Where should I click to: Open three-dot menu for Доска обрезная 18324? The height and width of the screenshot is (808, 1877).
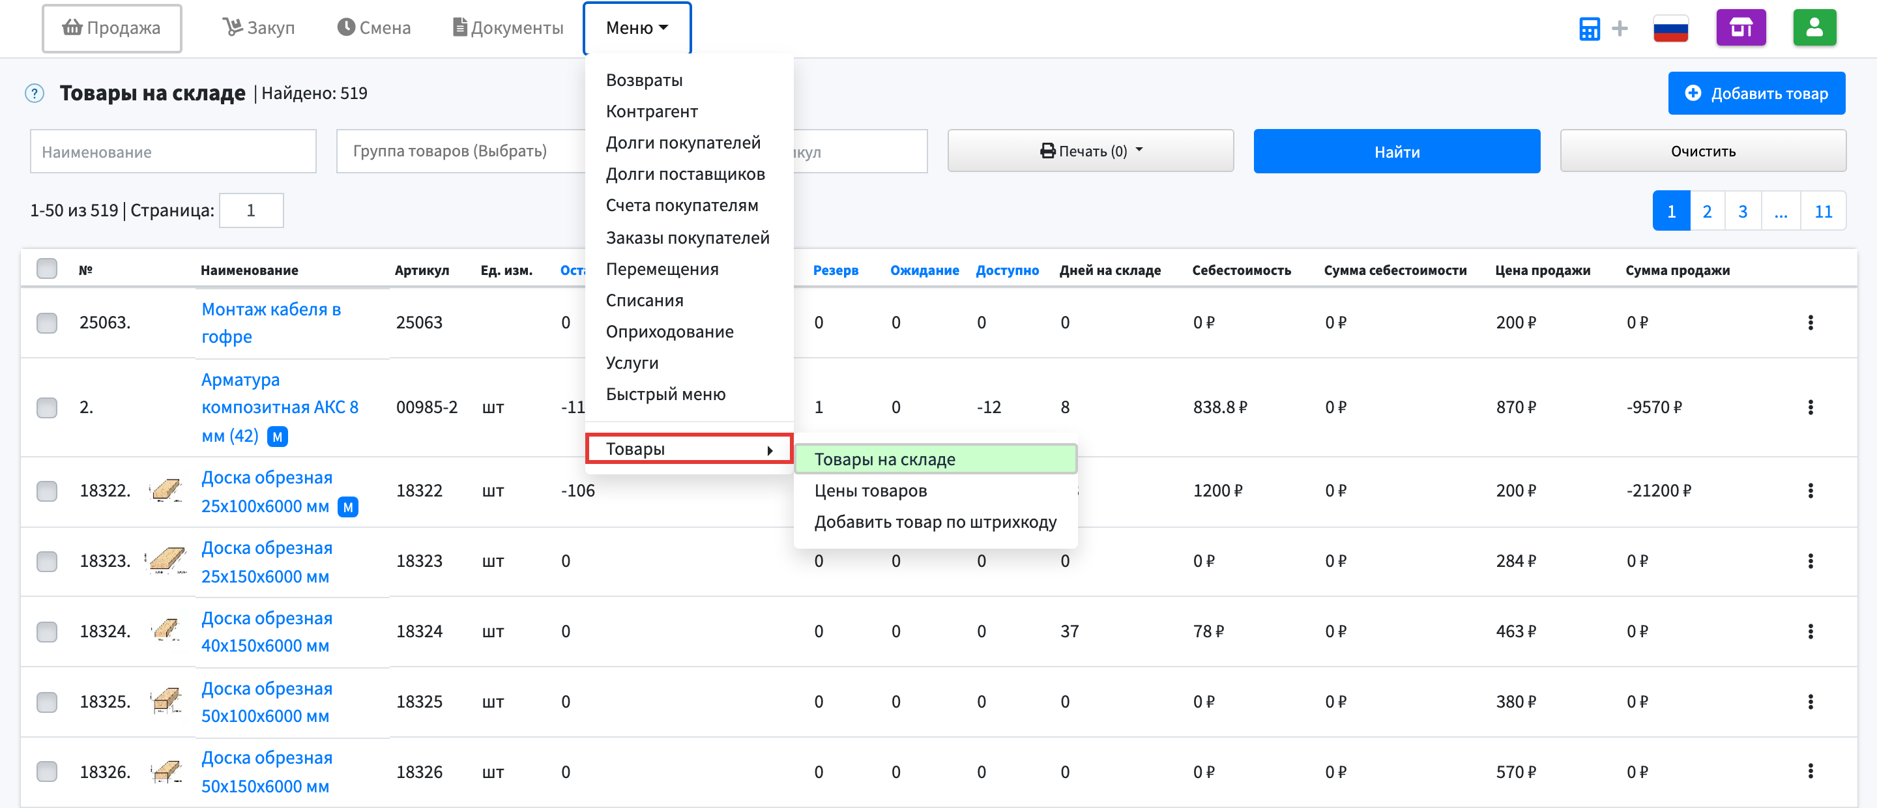[x=1810, y=631]
